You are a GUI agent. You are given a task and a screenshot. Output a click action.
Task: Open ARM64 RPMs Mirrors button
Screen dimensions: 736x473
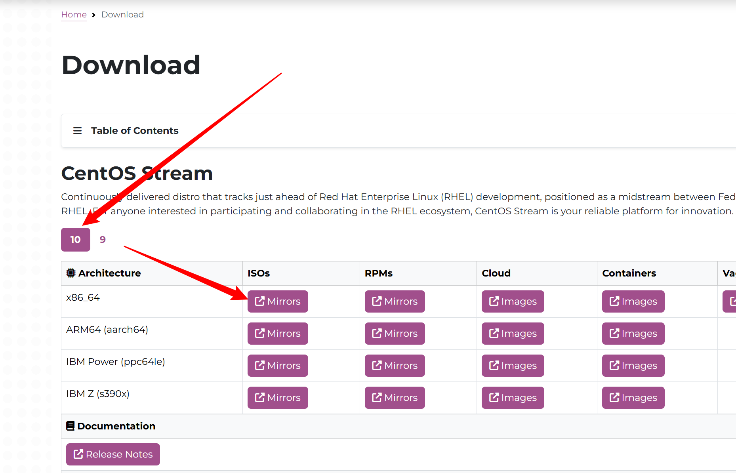click(395, 334)
